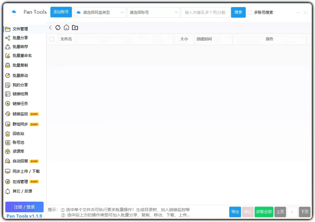315x222 pixels.
Task: Click inside the keyword search input field
Action: 205,12
